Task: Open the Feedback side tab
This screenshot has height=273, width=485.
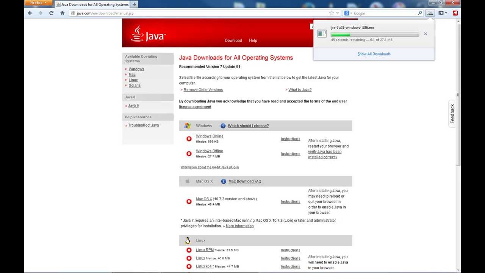Action: (x=452, y=114)
